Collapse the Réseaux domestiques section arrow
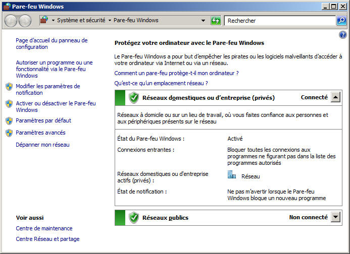The image size is (350, 254). coord(335,97)
